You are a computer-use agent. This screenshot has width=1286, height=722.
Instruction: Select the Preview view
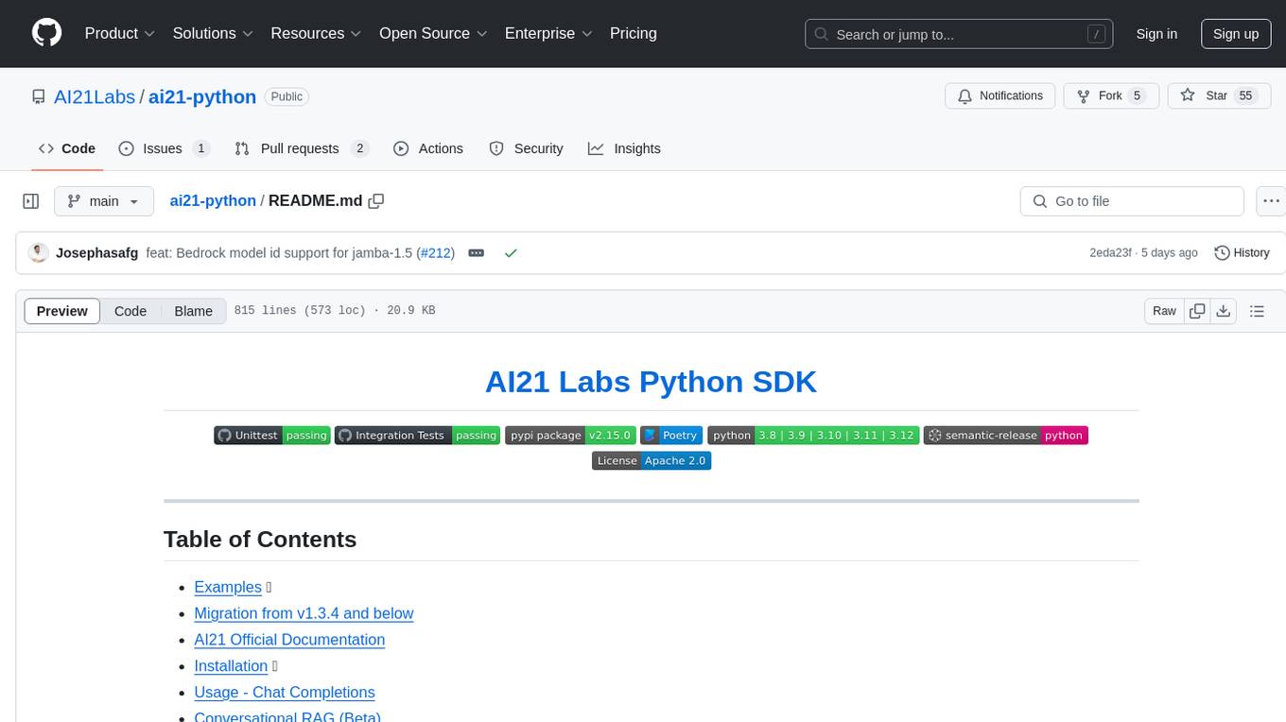[x=62, y=311]
